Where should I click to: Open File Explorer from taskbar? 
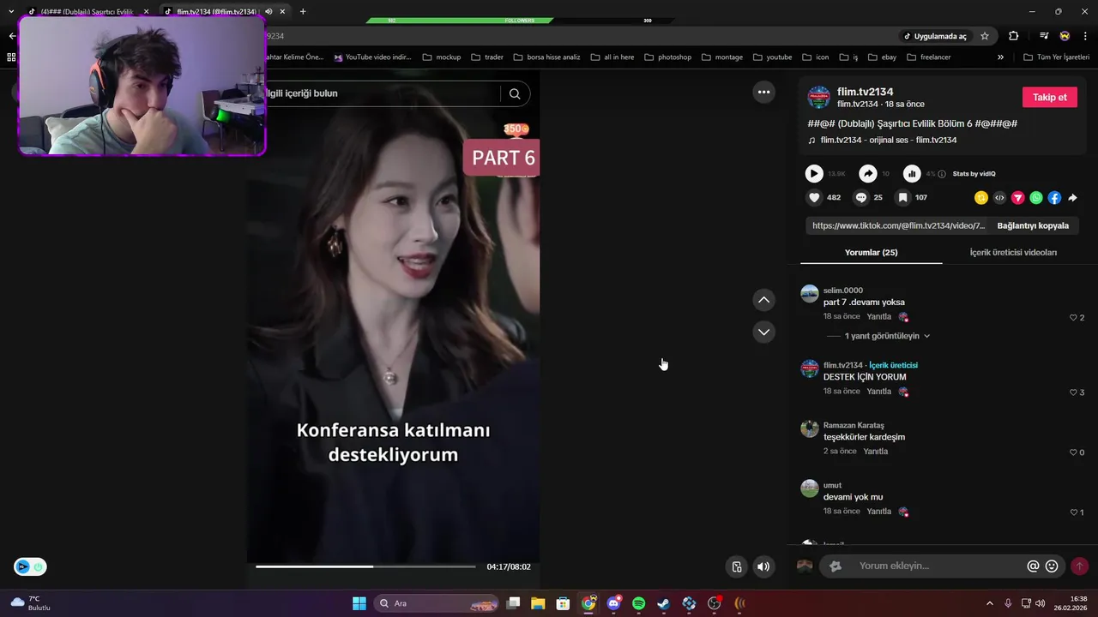tap(538, 603)
